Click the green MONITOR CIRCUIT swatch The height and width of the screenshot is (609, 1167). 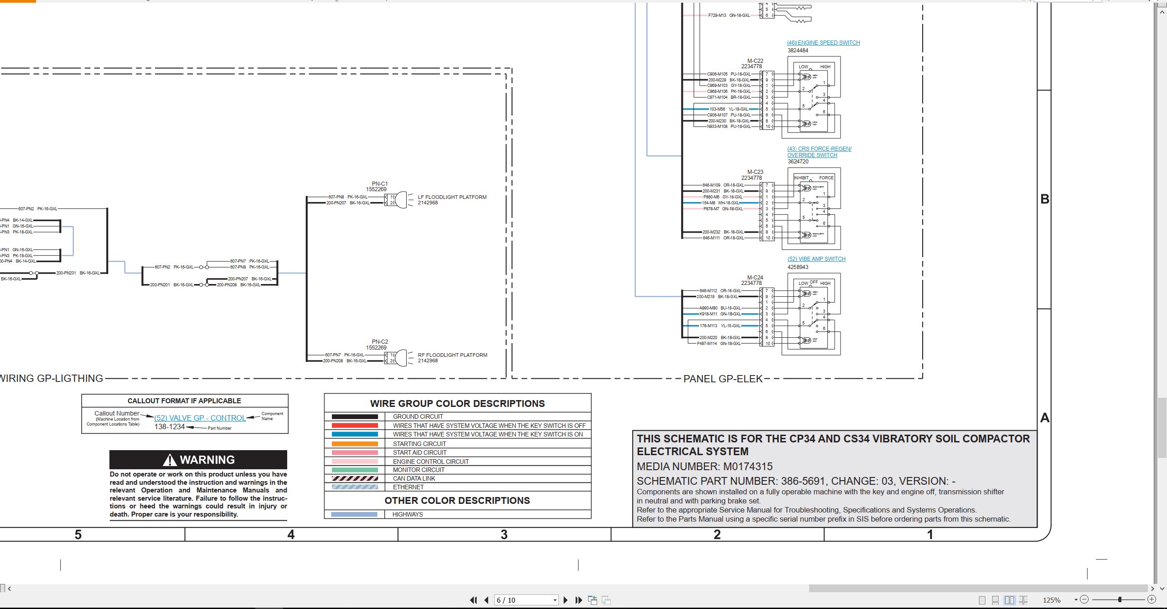tap(355, 470)
